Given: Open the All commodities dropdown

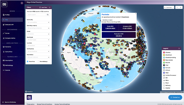Looking at the screenshot, I should click(x=39, y=22).
